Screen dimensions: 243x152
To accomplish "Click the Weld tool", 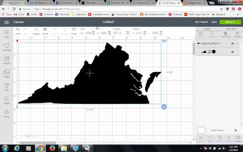I will click(x=210, y=139).
